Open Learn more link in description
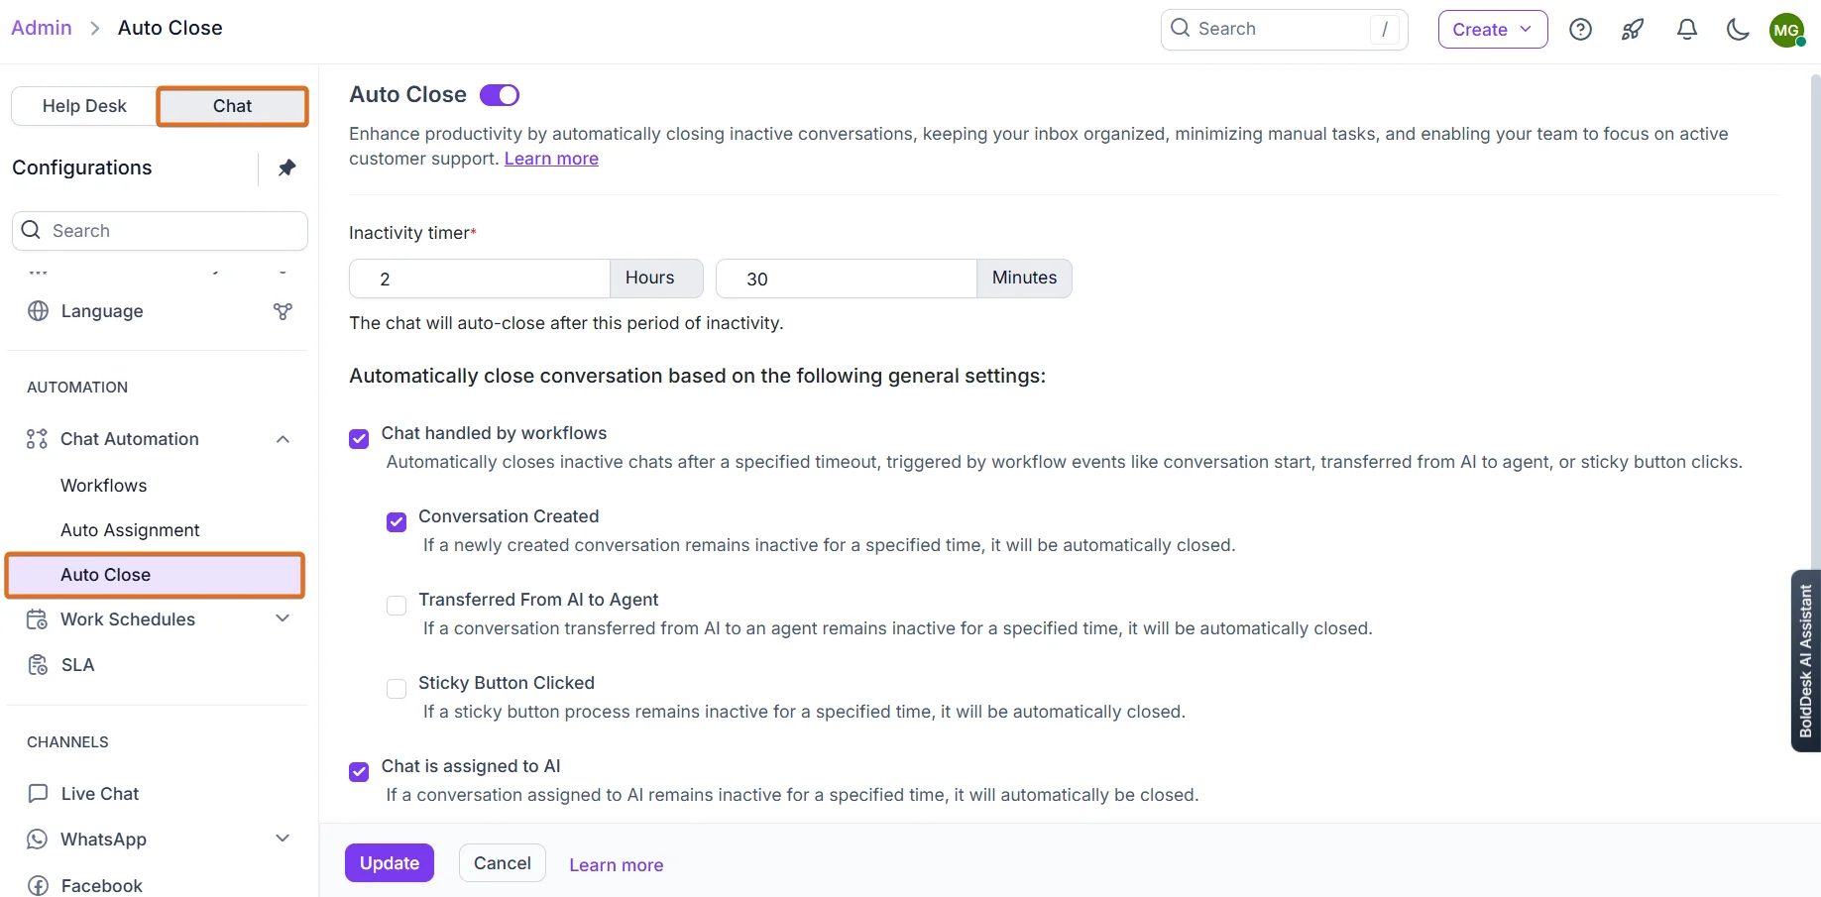 (551, 159)
